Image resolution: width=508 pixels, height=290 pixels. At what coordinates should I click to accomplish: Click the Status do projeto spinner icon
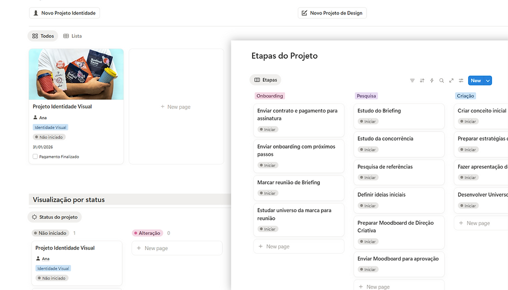pos(34,217)
